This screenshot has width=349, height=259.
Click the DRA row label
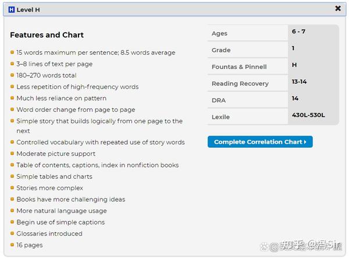pyautogui.click(x=219, y=100)
